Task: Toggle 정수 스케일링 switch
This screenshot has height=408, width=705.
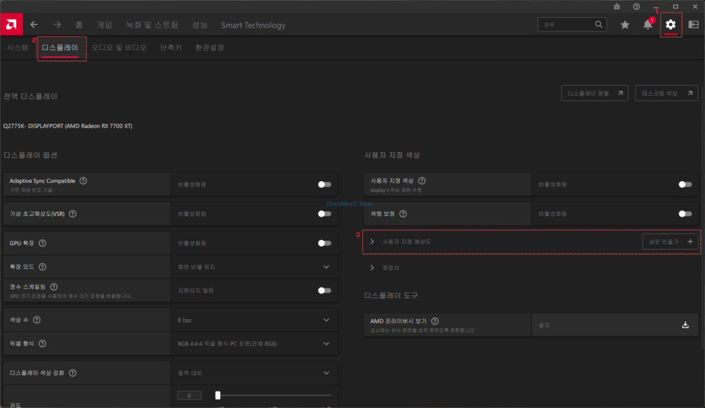Action: [324, 291]
